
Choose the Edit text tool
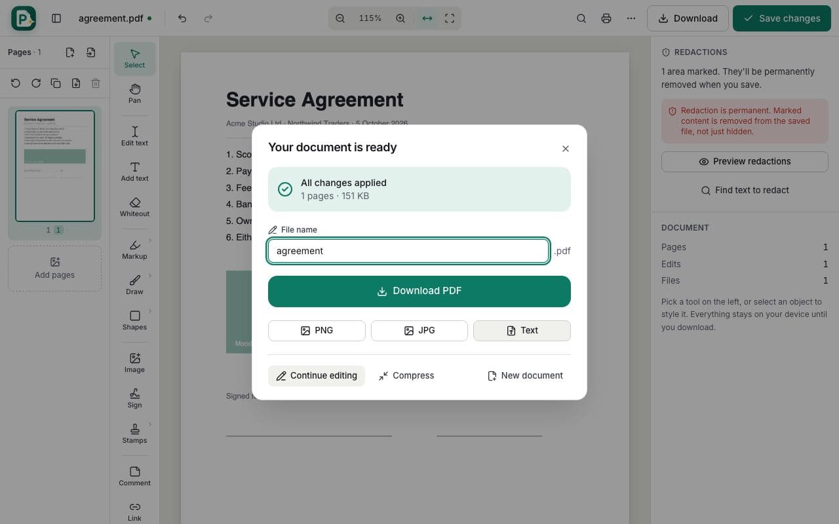(134, 136)
